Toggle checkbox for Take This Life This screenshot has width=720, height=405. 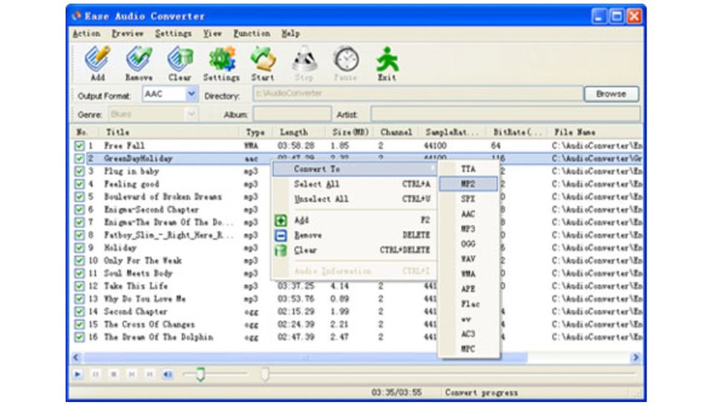tap(79, 286)
